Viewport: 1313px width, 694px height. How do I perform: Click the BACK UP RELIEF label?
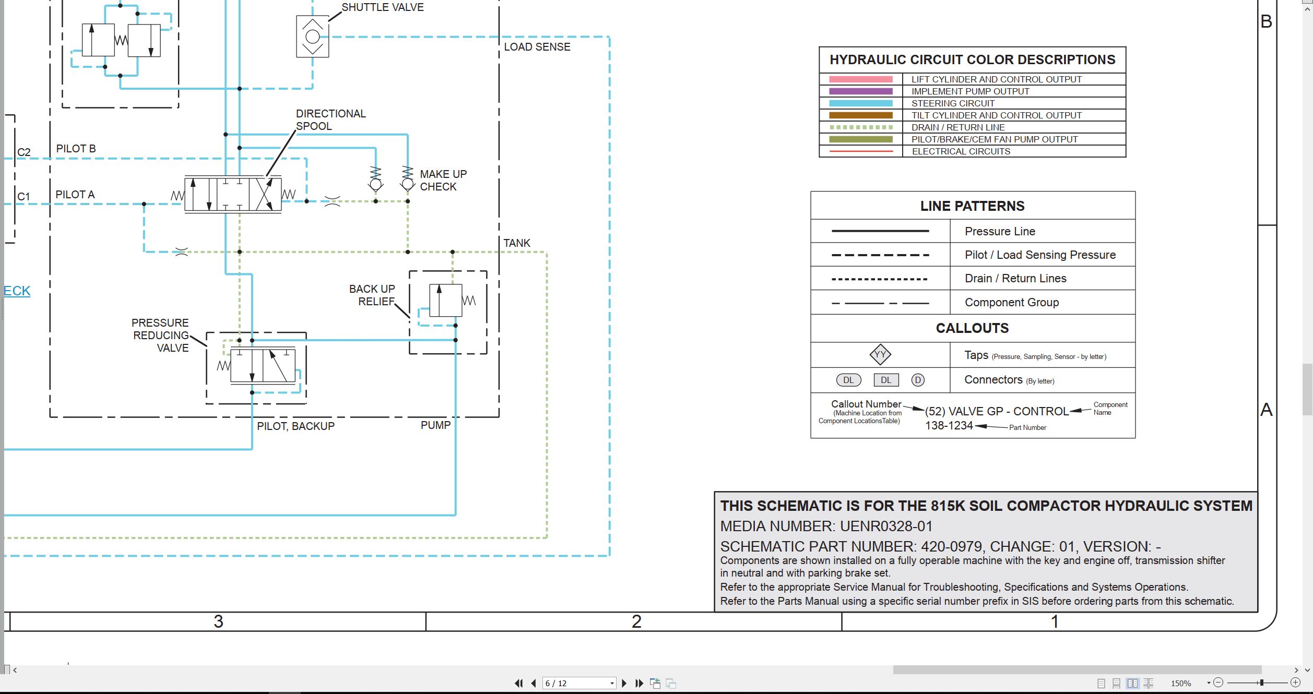372,295
